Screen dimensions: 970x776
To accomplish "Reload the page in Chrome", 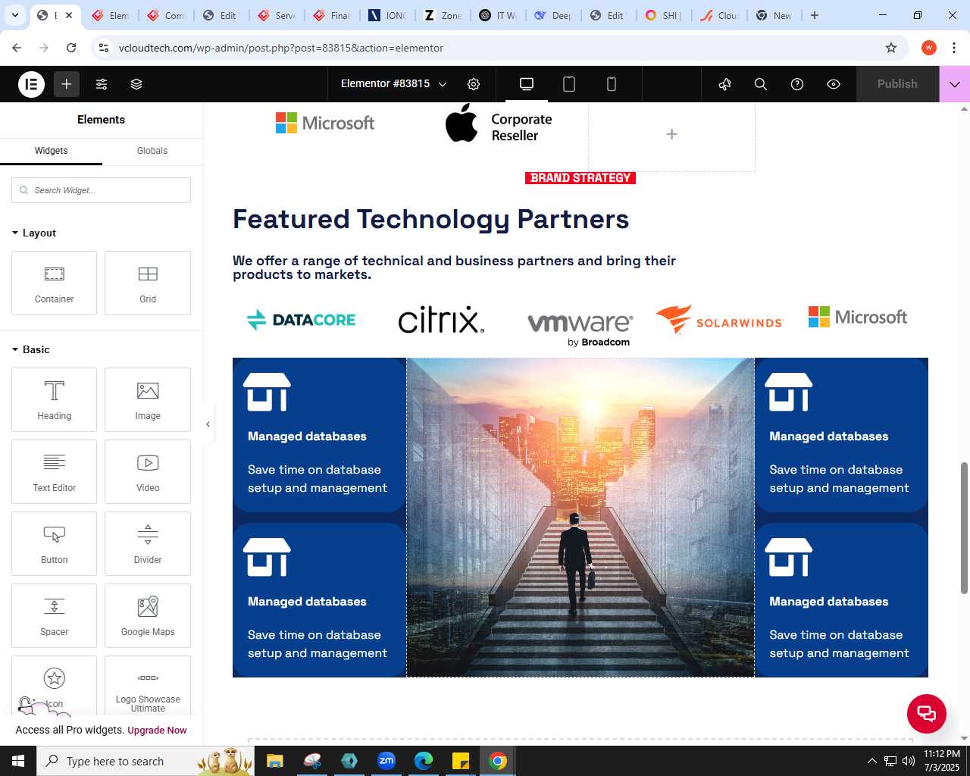I will (x=71, y=48).
